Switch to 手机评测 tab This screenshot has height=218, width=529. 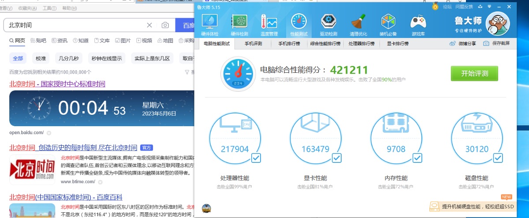pyautogui.click(x=253, y=44)
